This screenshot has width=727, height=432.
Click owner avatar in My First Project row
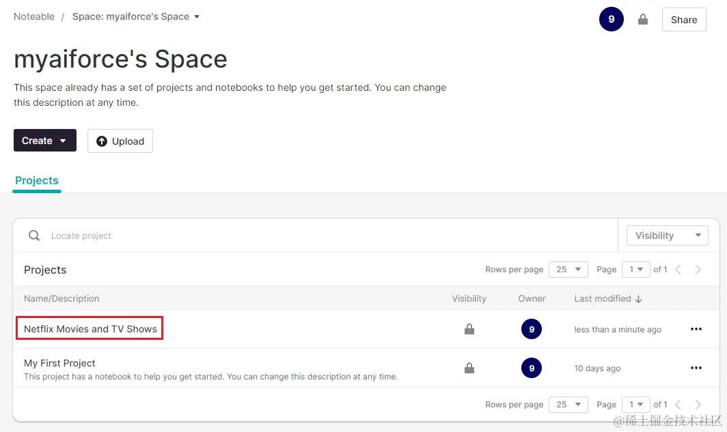[x=532, y=368]
